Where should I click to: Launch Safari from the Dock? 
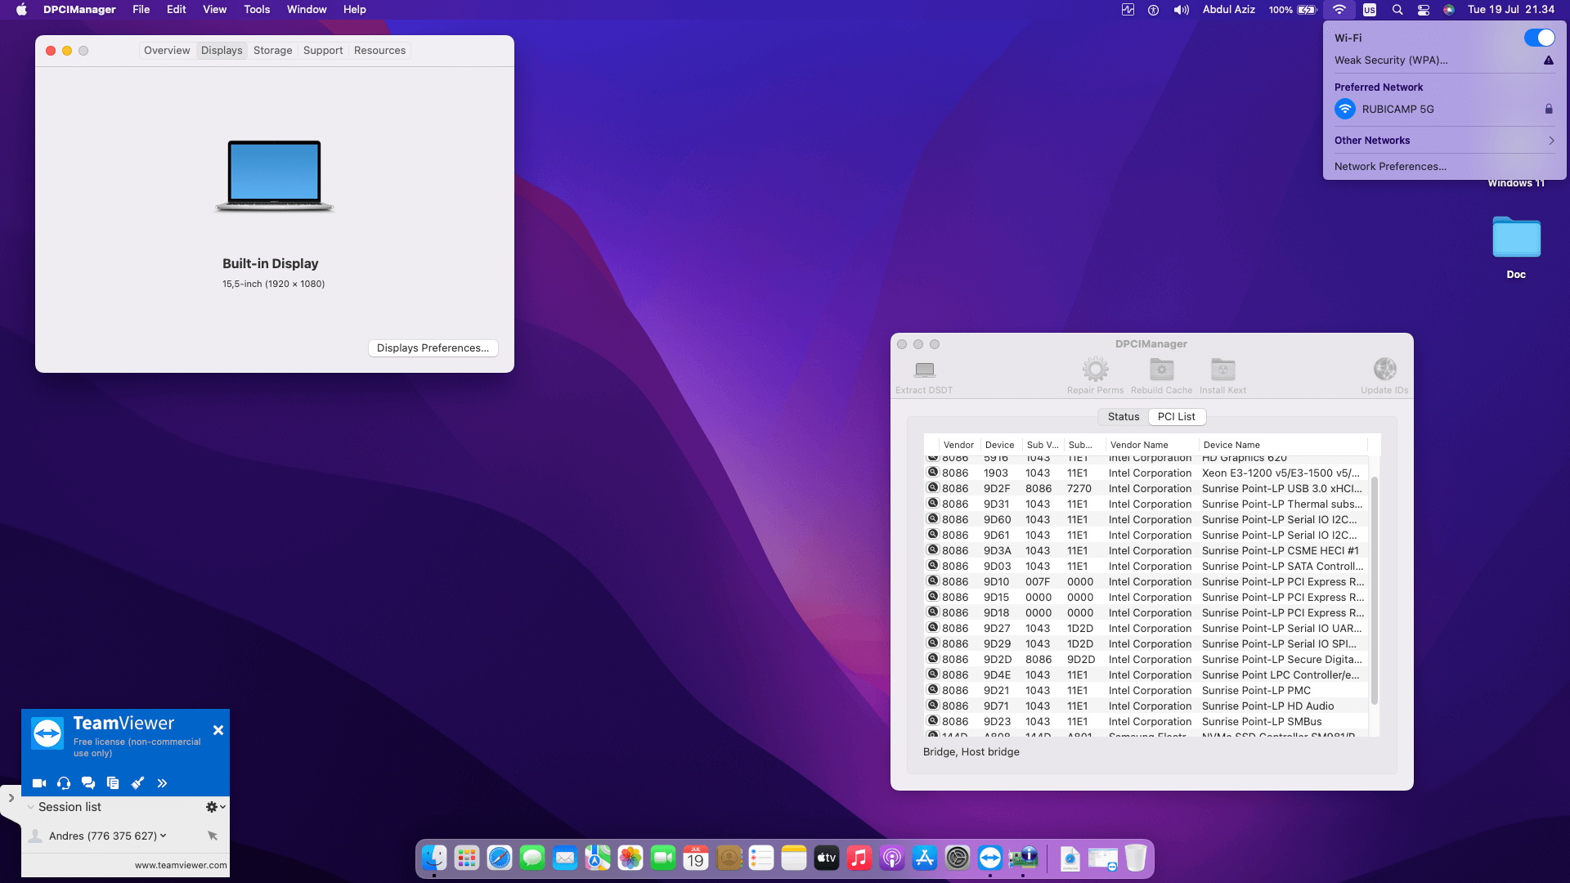tap(499, 858)
